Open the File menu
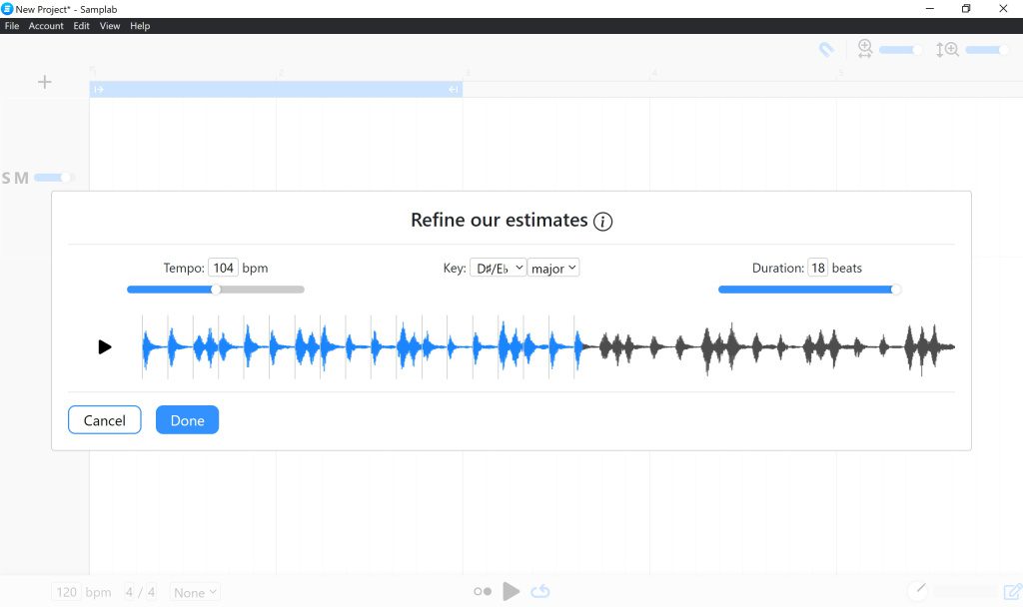This screenshot has height=607, width=1023. pyautogui.click(x=12, y=26)
